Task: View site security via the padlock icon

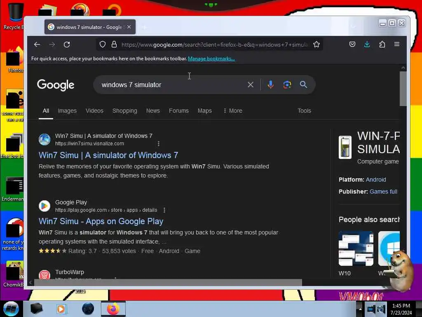Action: pos(114,44)
